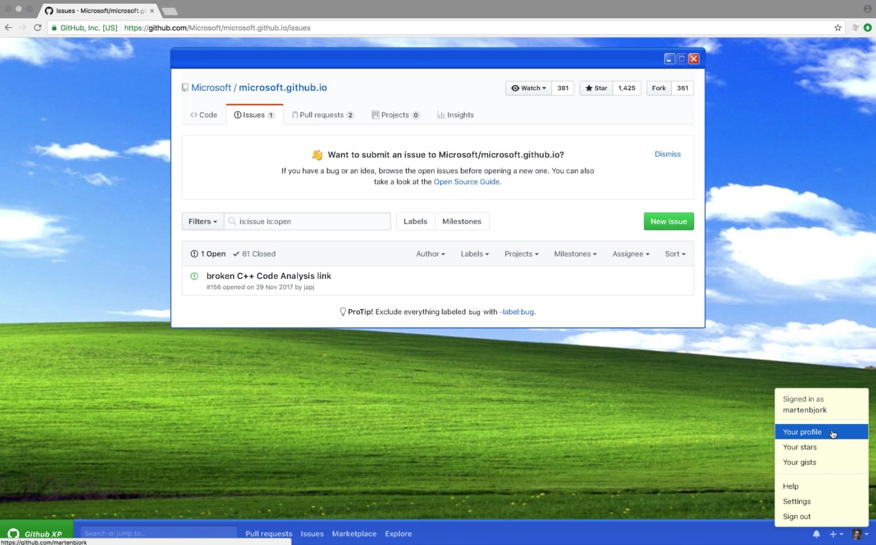Toggle the 61 Closed issues filter
Screen dimensions: 876x545
click(x=254, y=254)
